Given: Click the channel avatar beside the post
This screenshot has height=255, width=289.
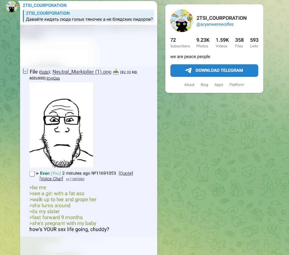Looking at the screenshot, I should point(12,7).
